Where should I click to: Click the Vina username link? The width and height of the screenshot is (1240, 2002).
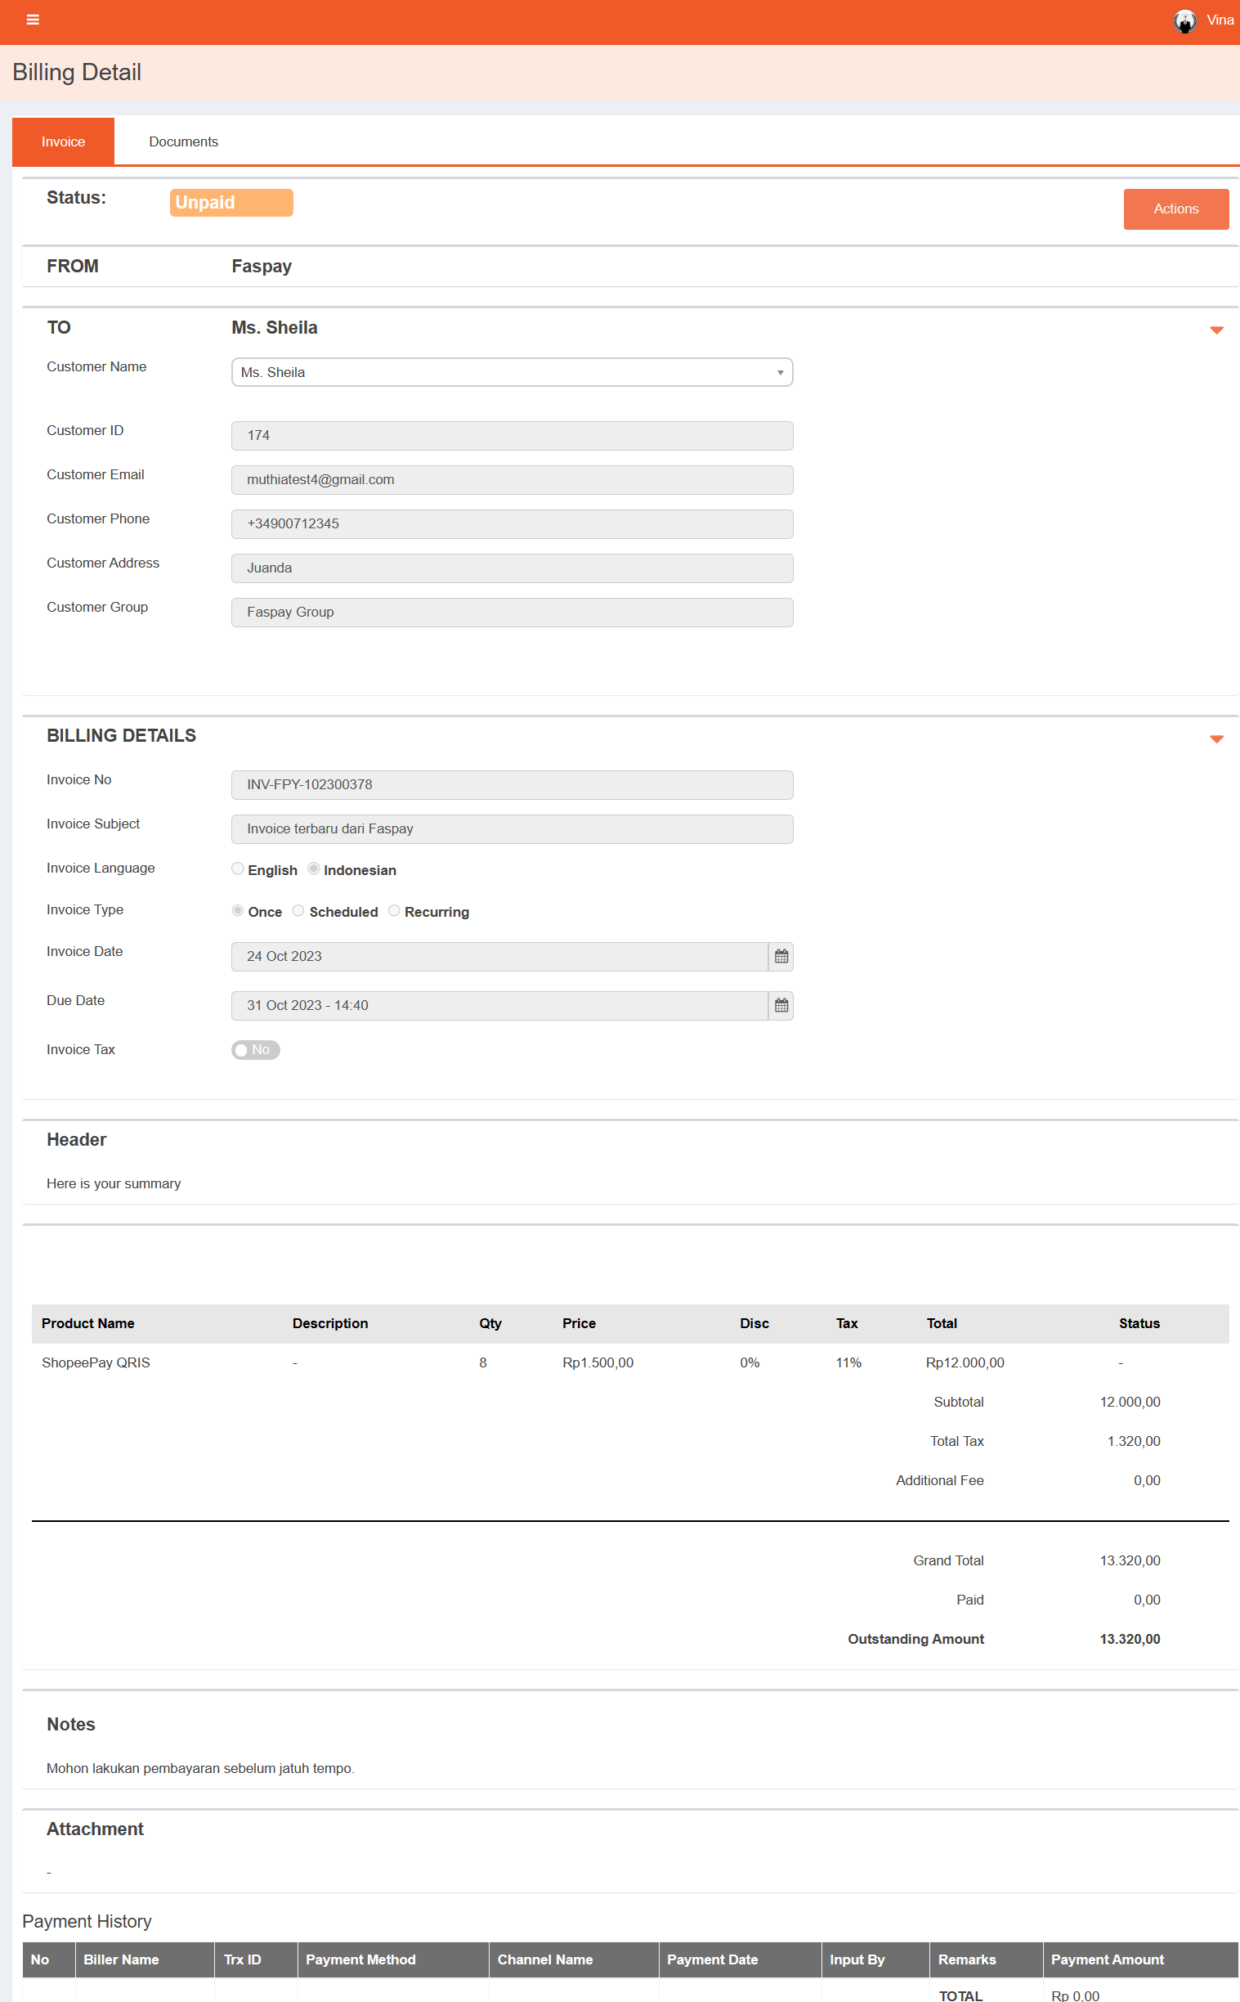[x=1220, y=20]
